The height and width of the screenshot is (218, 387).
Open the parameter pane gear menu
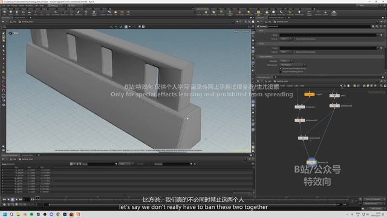(373, 26)
